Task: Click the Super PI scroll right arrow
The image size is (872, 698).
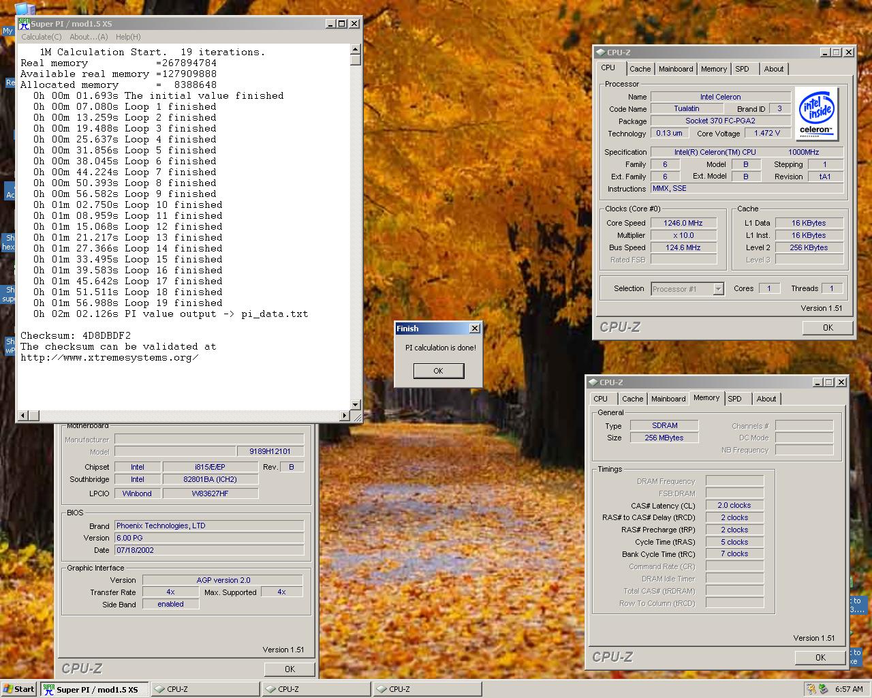Action: [345, 415]
